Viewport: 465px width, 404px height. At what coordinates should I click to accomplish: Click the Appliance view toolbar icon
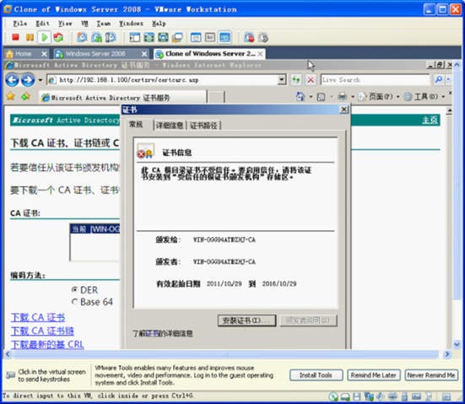tap(210, 37)
